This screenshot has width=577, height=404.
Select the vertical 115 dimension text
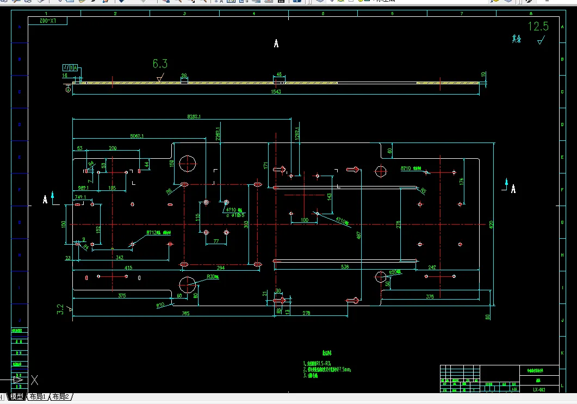click(197, 217)
